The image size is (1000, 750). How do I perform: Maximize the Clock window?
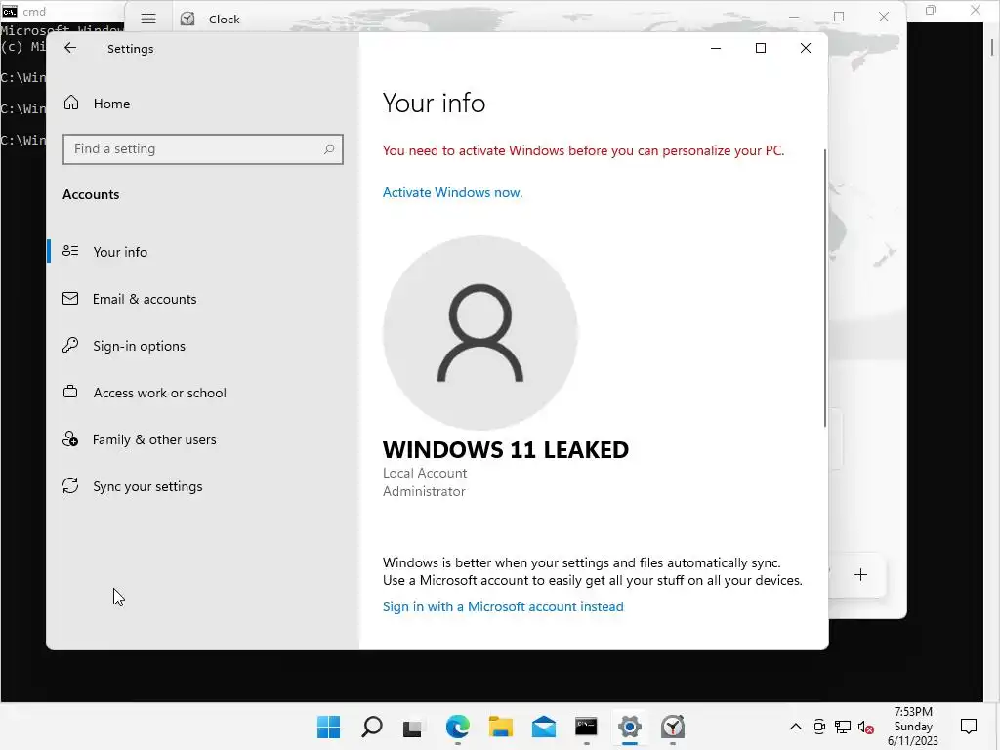pyautogui.click(x=839, y=18)
